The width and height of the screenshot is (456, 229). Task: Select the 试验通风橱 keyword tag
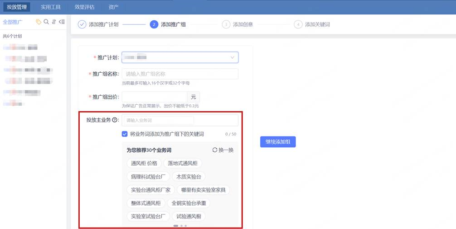189,216
